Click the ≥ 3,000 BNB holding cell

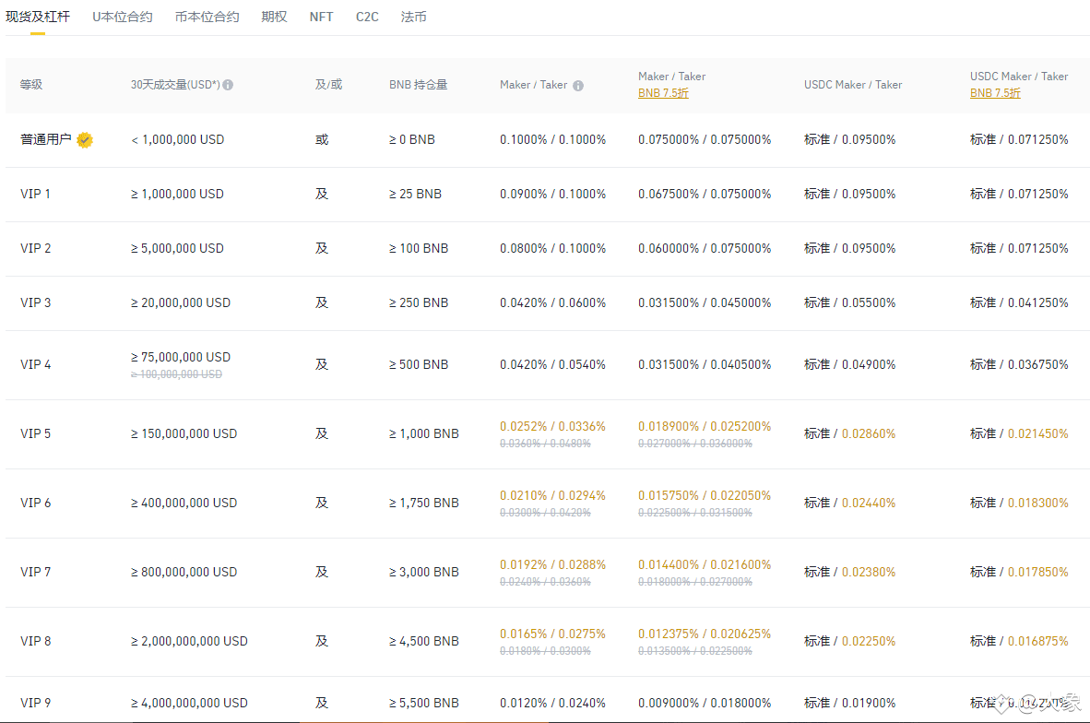click(x=424, y=572)
